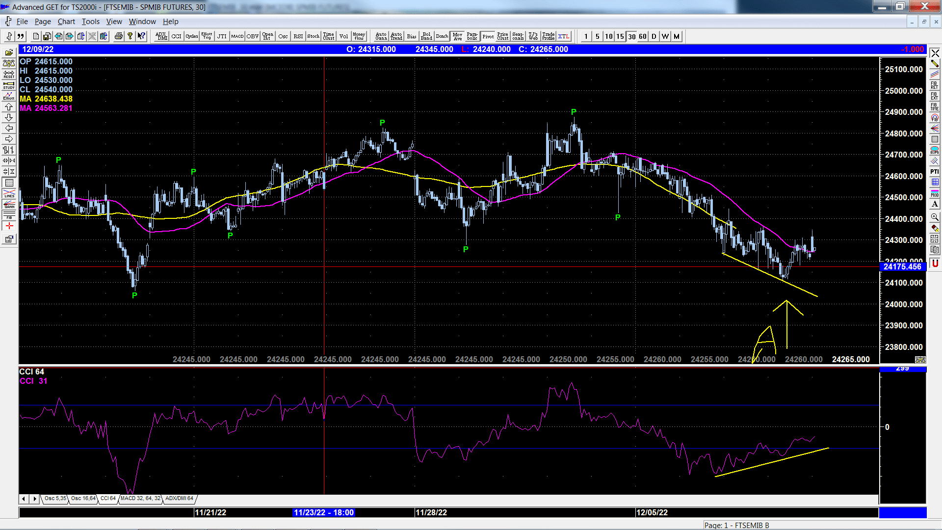Screen dimensions: 942x530
Task: Switch to the MACD 32, 64, 32 tab
Action: 140,499
